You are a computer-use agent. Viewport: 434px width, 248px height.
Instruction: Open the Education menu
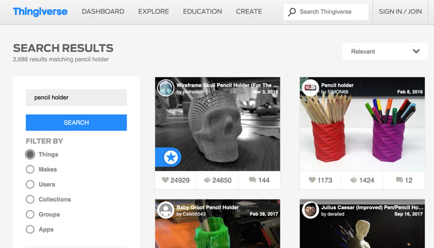[x=202, y=11]
